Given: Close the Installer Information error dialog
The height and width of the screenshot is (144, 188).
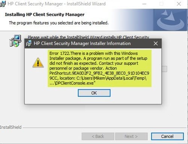Looking at the screenshot, I should (x=156, y=44).
